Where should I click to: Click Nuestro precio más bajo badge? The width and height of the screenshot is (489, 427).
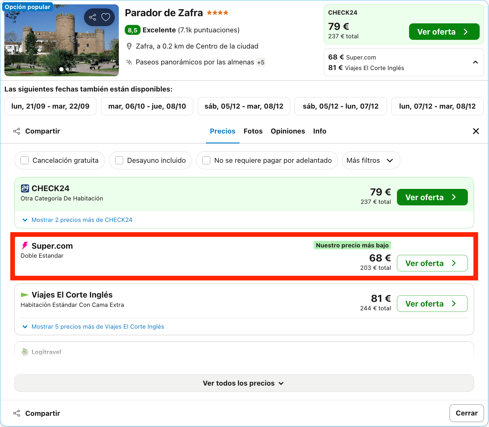[352, 245]
